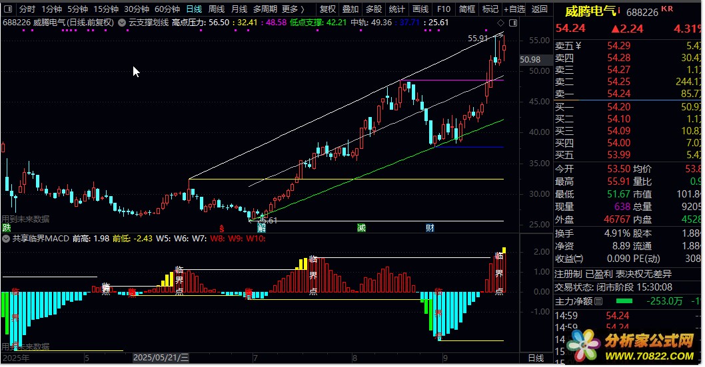Click 2025年 label on time axis
705x367 pixels.
[x=16, y=358]
